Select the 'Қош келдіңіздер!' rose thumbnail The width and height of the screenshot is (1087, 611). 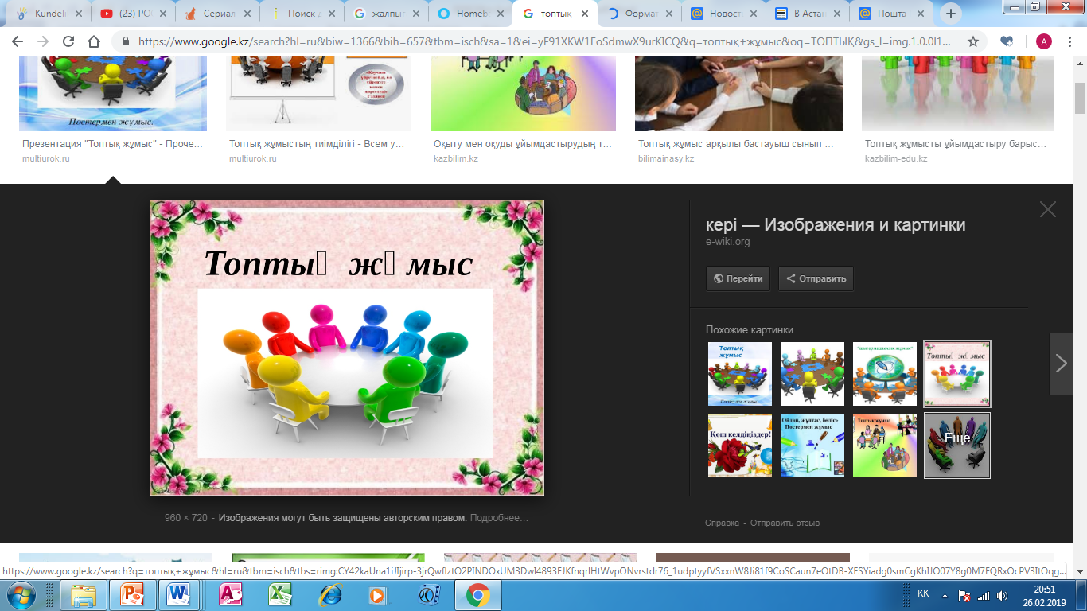click(740, 446)
